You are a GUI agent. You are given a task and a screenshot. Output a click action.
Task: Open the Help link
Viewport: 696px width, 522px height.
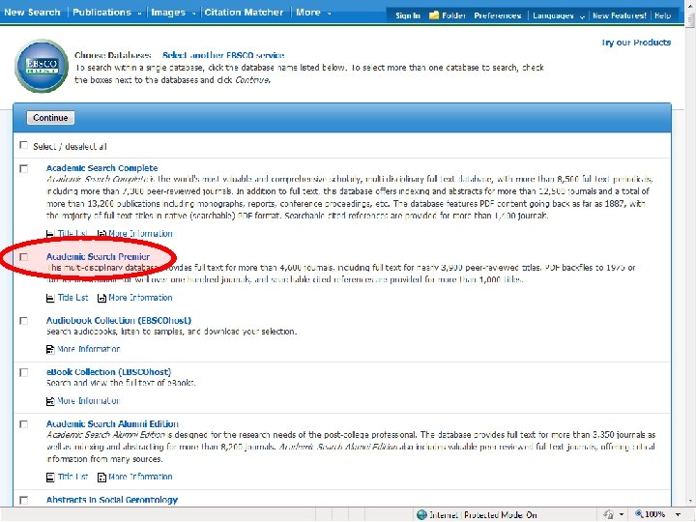click(x=663, y=15)
